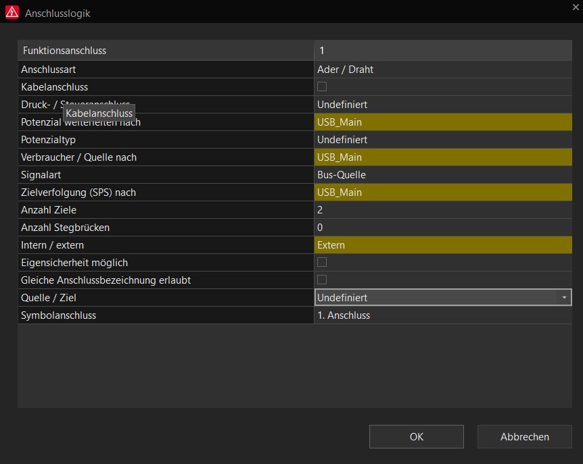Select the Symbolanschluss row label
This screenshot has width=583, height=464.
click(x=166, y=315)
